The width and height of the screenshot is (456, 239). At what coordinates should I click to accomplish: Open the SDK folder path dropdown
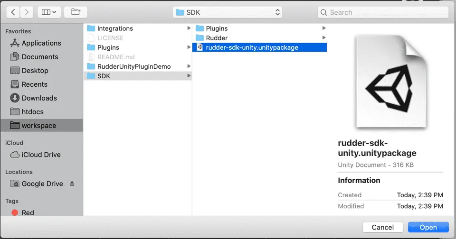point(228,12)
